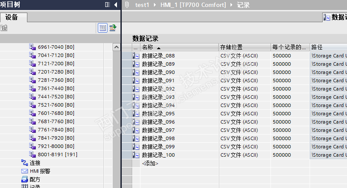Open the 设备 tab
347x188 pixels.
(13, 17)
